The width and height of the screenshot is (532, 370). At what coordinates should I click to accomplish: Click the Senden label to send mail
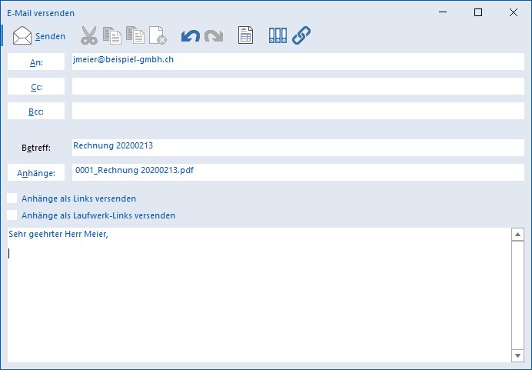coord(51,36)
